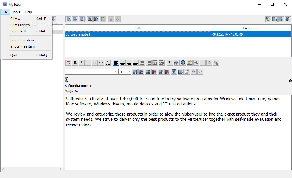Choose Import tree item
Image resolution: width=292 pixels, height=178 pixels.
point(26,46)
